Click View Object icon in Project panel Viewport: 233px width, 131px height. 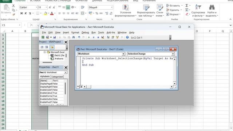click(x=47, y=47)
